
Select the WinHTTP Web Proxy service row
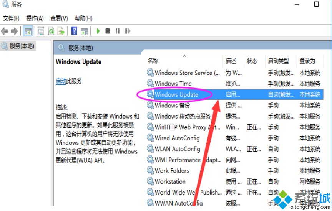(235, 127)
